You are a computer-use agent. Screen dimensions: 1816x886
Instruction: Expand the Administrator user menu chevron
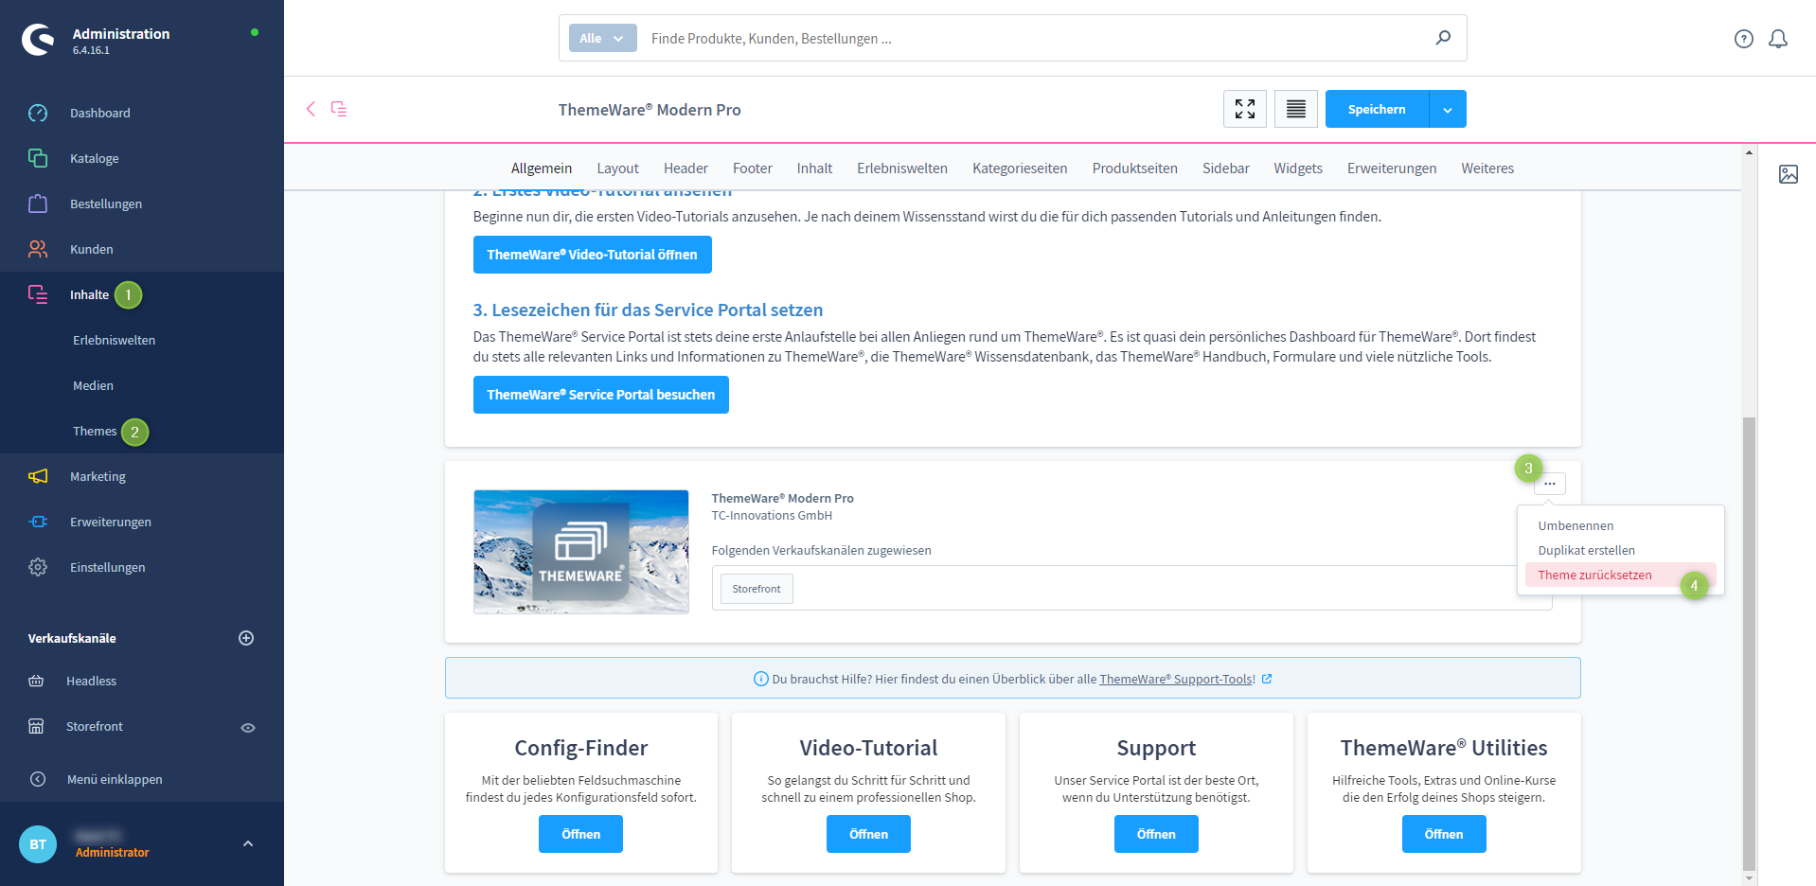pyautogui.click(x=248, y=843)
